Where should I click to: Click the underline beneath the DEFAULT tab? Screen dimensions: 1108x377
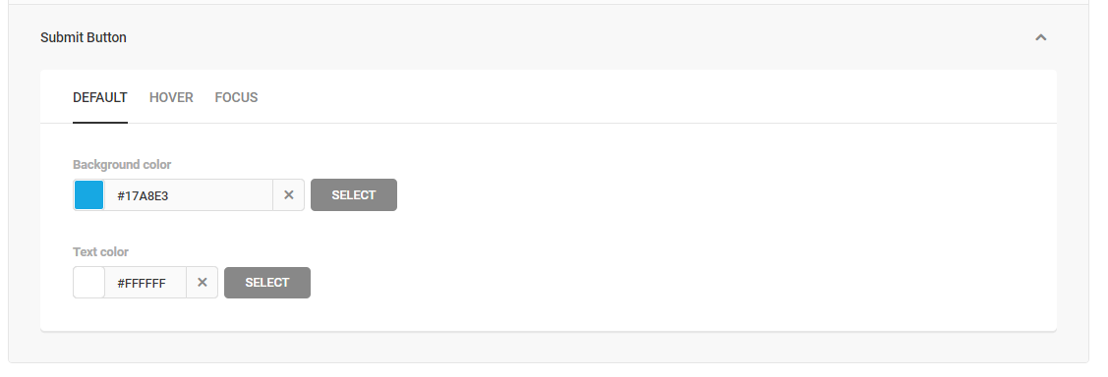(100, 123)
